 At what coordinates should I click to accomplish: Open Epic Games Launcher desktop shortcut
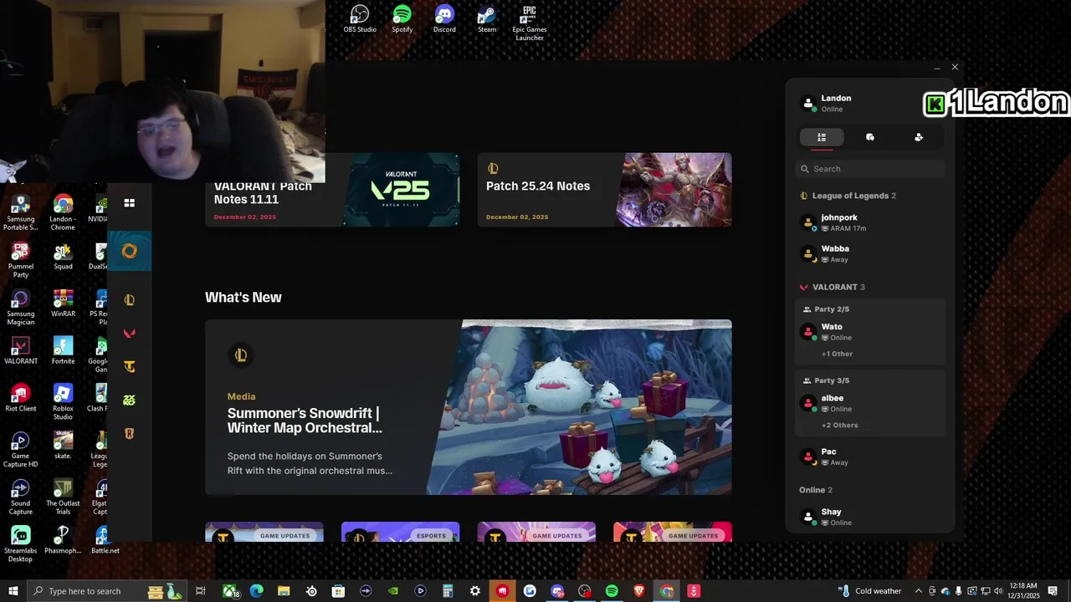click(529, 23)
